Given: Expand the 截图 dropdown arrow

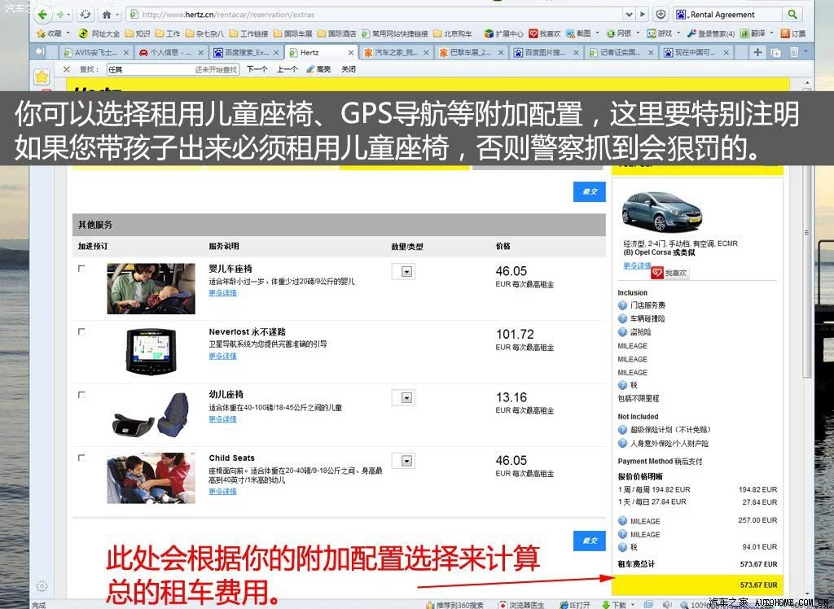Looking at the screenshot, I should click(x=597, y=33).
